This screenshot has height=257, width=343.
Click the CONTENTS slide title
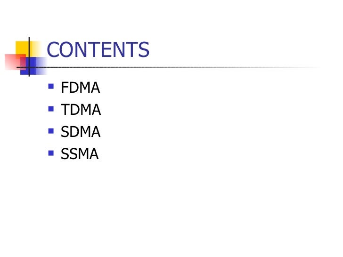[98, 49]
